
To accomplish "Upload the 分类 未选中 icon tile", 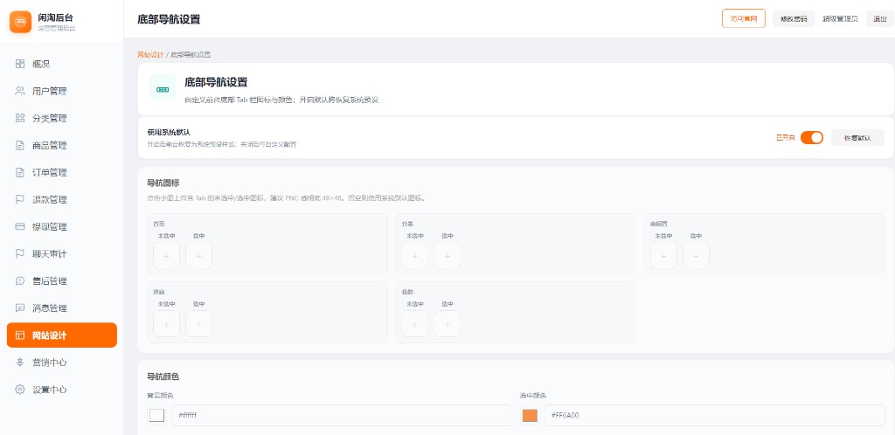I will (x=415, y=255).
